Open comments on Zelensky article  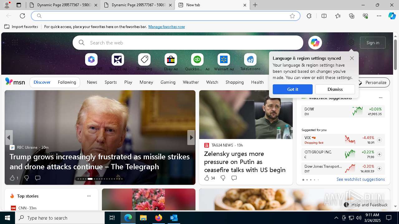[234, 178]
